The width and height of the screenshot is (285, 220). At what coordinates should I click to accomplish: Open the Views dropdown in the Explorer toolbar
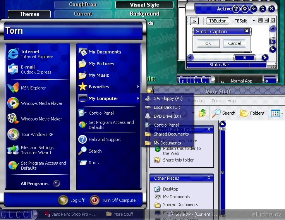(282, 113)
